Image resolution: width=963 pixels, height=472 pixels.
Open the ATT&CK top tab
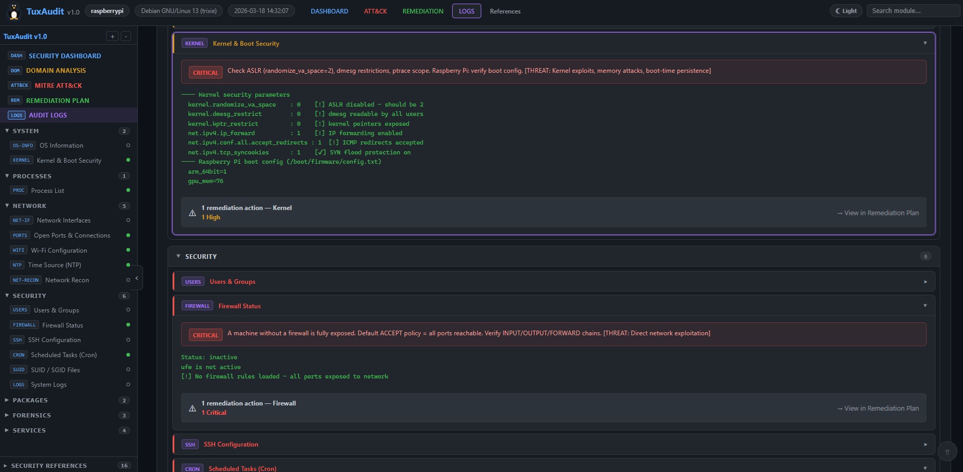click(x=375, y=11)
